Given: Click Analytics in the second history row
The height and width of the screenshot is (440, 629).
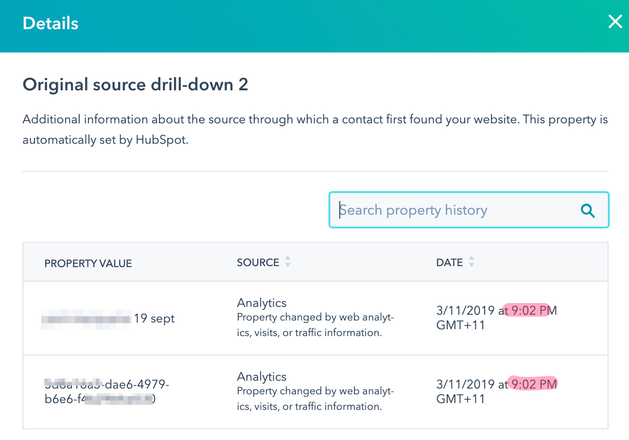Looking at the screenshot, I should tap(262, 377).
